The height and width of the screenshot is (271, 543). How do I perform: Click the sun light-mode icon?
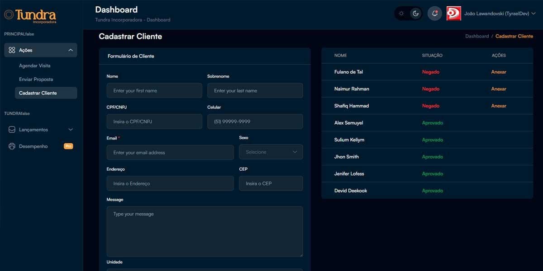point(401,14)
